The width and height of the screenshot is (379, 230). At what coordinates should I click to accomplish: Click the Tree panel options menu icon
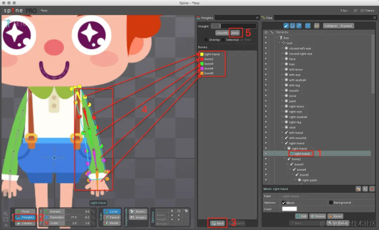[374, 18]
